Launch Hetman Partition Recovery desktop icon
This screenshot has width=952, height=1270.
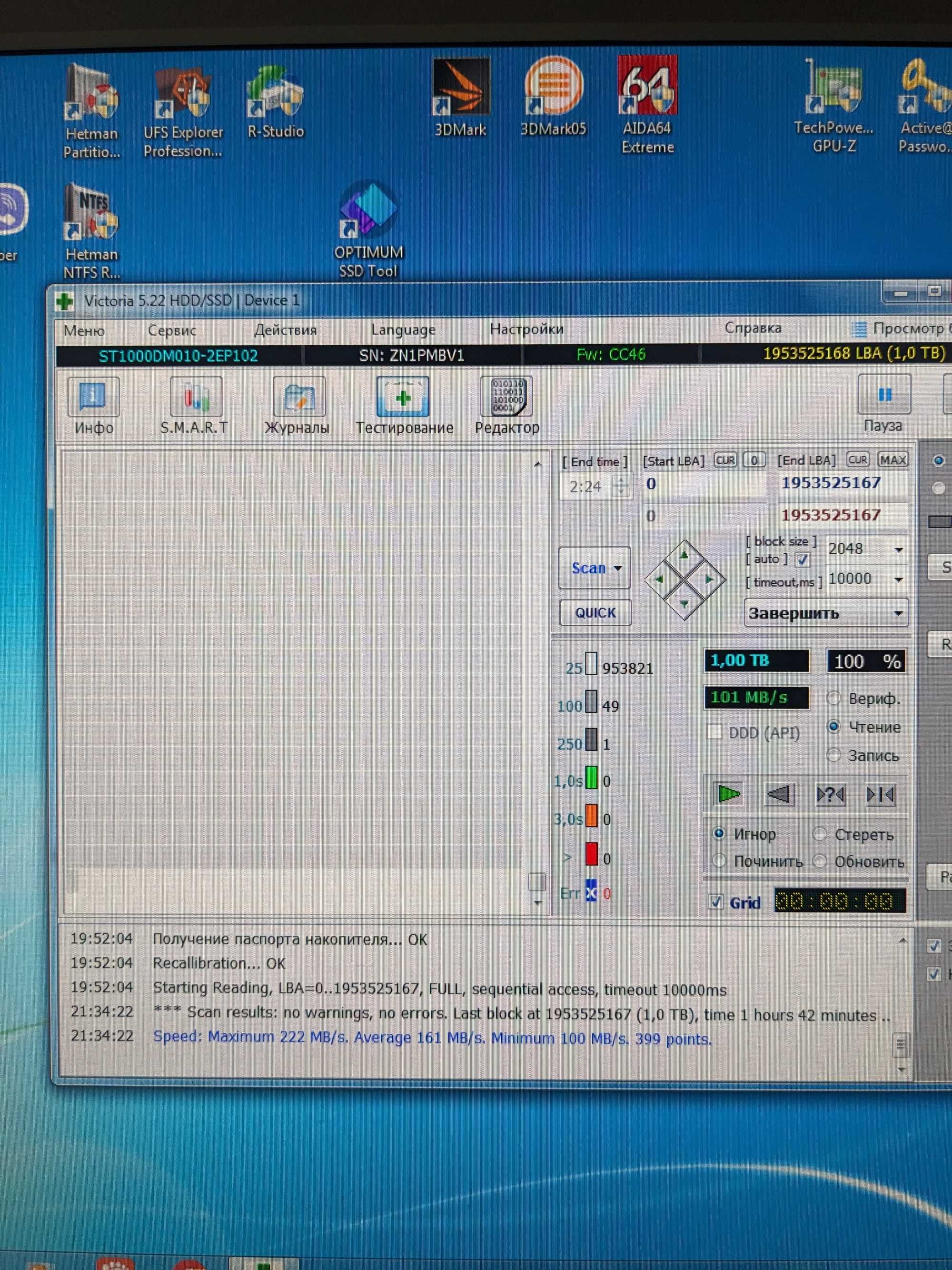click(x=91, y=112)
